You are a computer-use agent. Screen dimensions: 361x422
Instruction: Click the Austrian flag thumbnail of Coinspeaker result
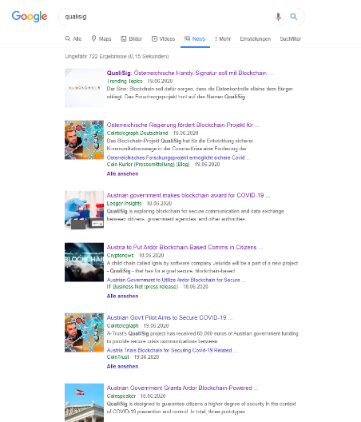coord(84,403)
